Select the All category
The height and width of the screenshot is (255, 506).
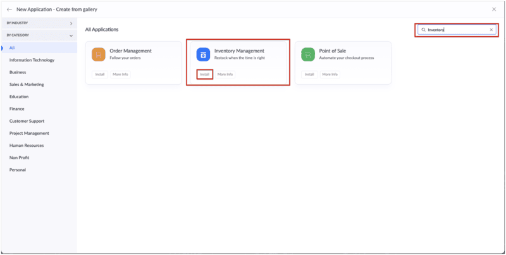pos(12,47)
